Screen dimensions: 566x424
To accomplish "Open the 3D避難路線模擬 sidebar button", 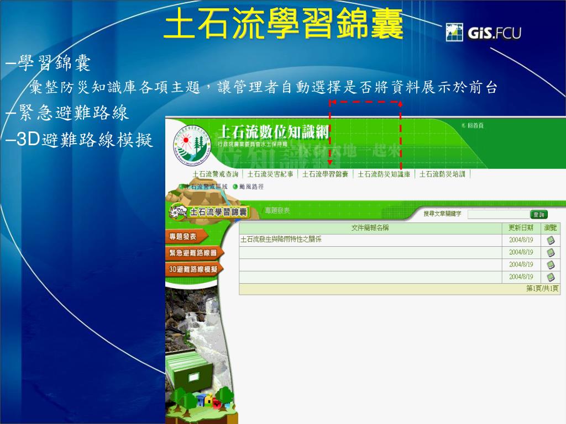I will click(x=194, y=269).
